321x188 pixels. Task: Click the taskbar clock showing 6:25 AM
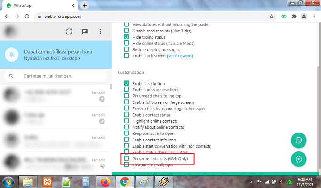305,182
